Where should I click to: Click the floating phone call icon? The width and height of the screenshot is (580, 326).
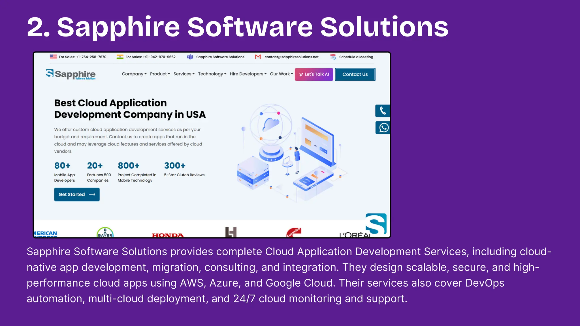383,111
